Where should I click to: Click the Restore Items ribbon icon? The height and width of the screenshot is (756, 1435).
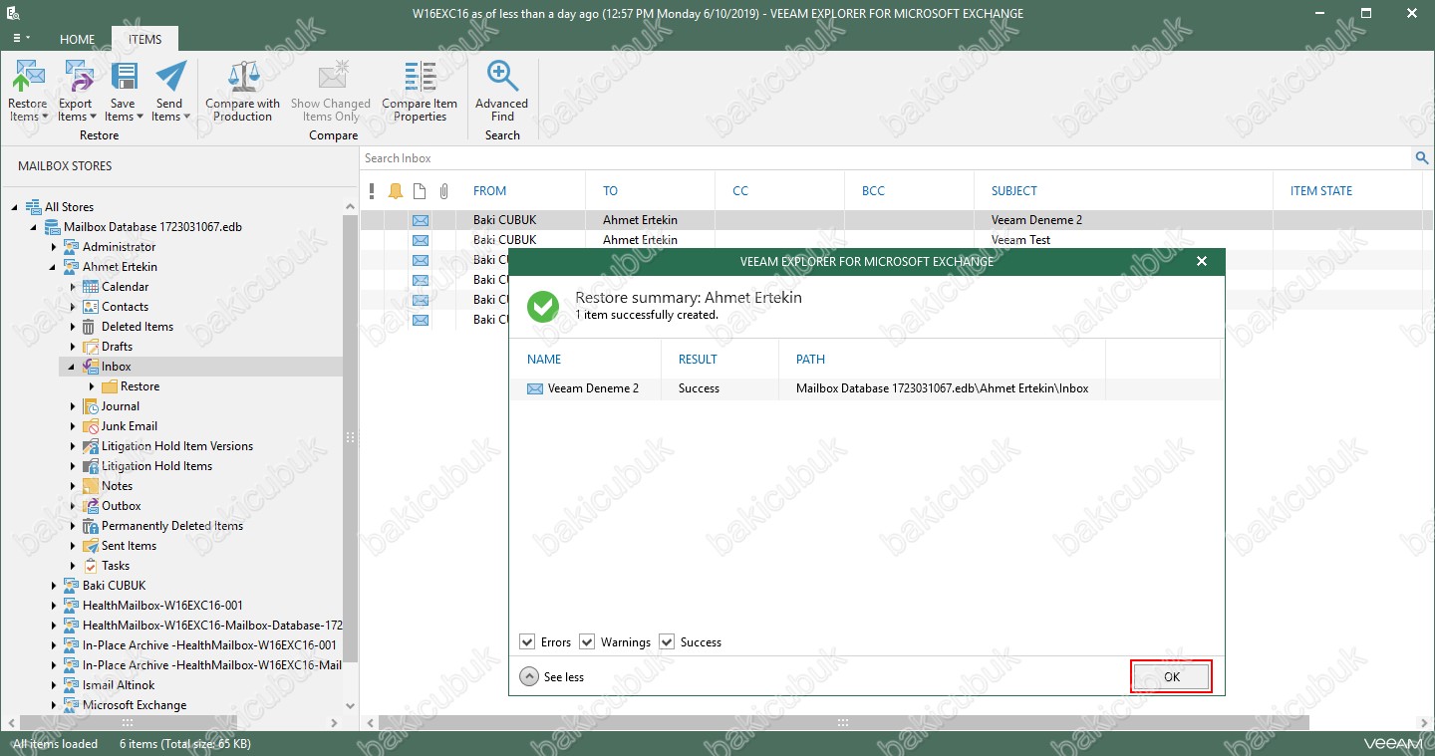pyautogui.click(x=28, y=77)
